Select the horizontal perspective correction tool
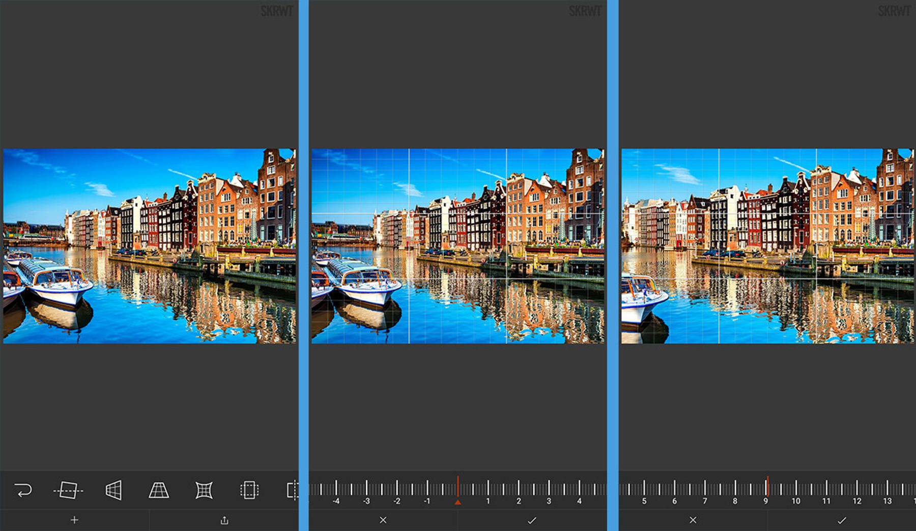Image resolution: width=916 pixels, height=531 pixels. tap(114, 490)
